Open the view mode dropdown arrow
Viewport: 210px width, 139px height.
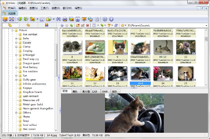(98, 25)
